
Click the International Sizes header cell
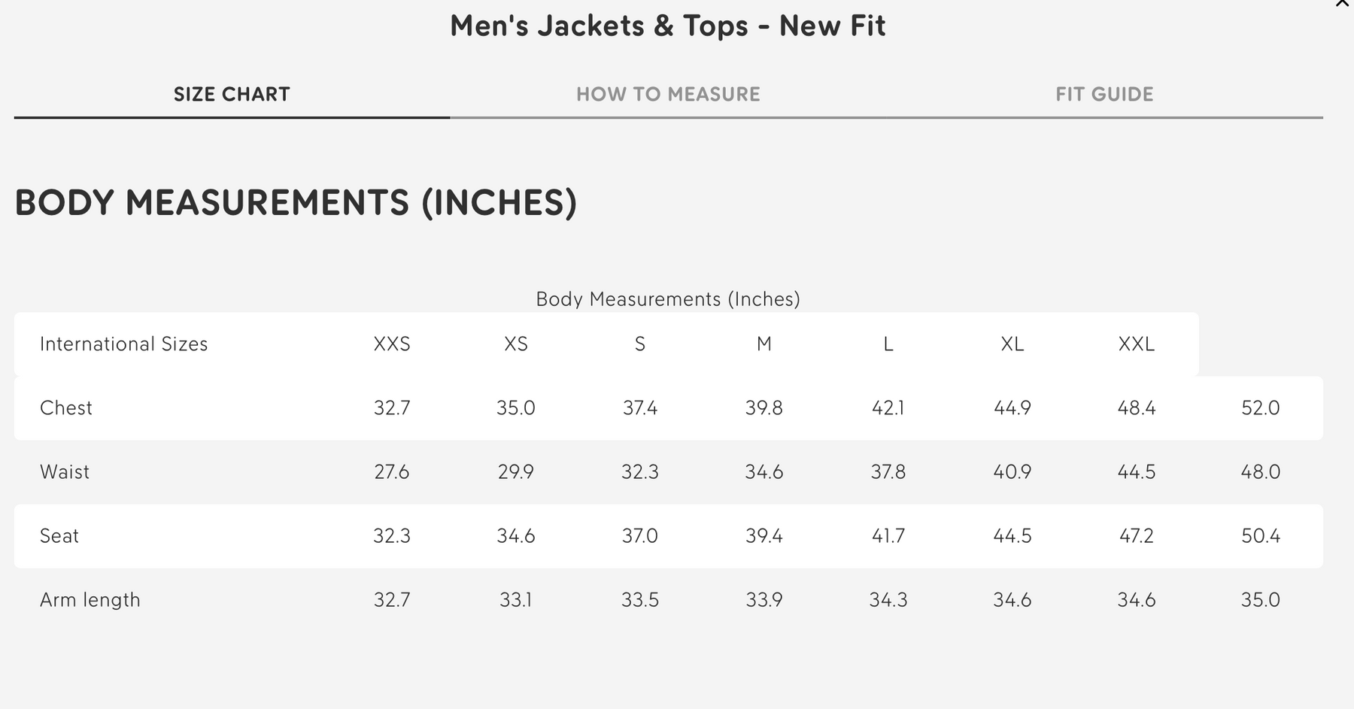[124, 344]
